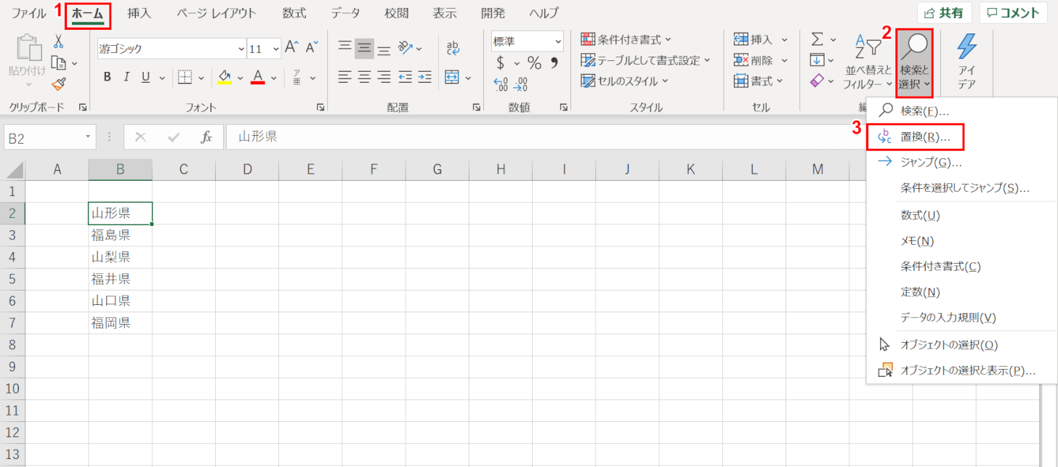The image size is (1058, 467).
Task: Toggle Bold formatting
Action: [x=107, y=77]
